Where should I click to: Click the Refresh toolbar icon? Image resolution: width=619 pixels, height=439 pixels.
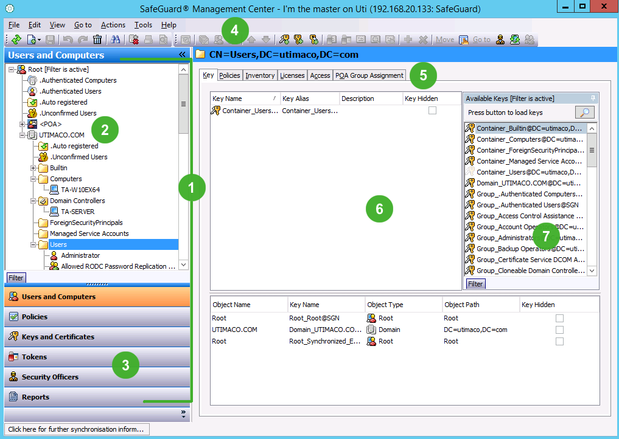click(x=16, y=40)
